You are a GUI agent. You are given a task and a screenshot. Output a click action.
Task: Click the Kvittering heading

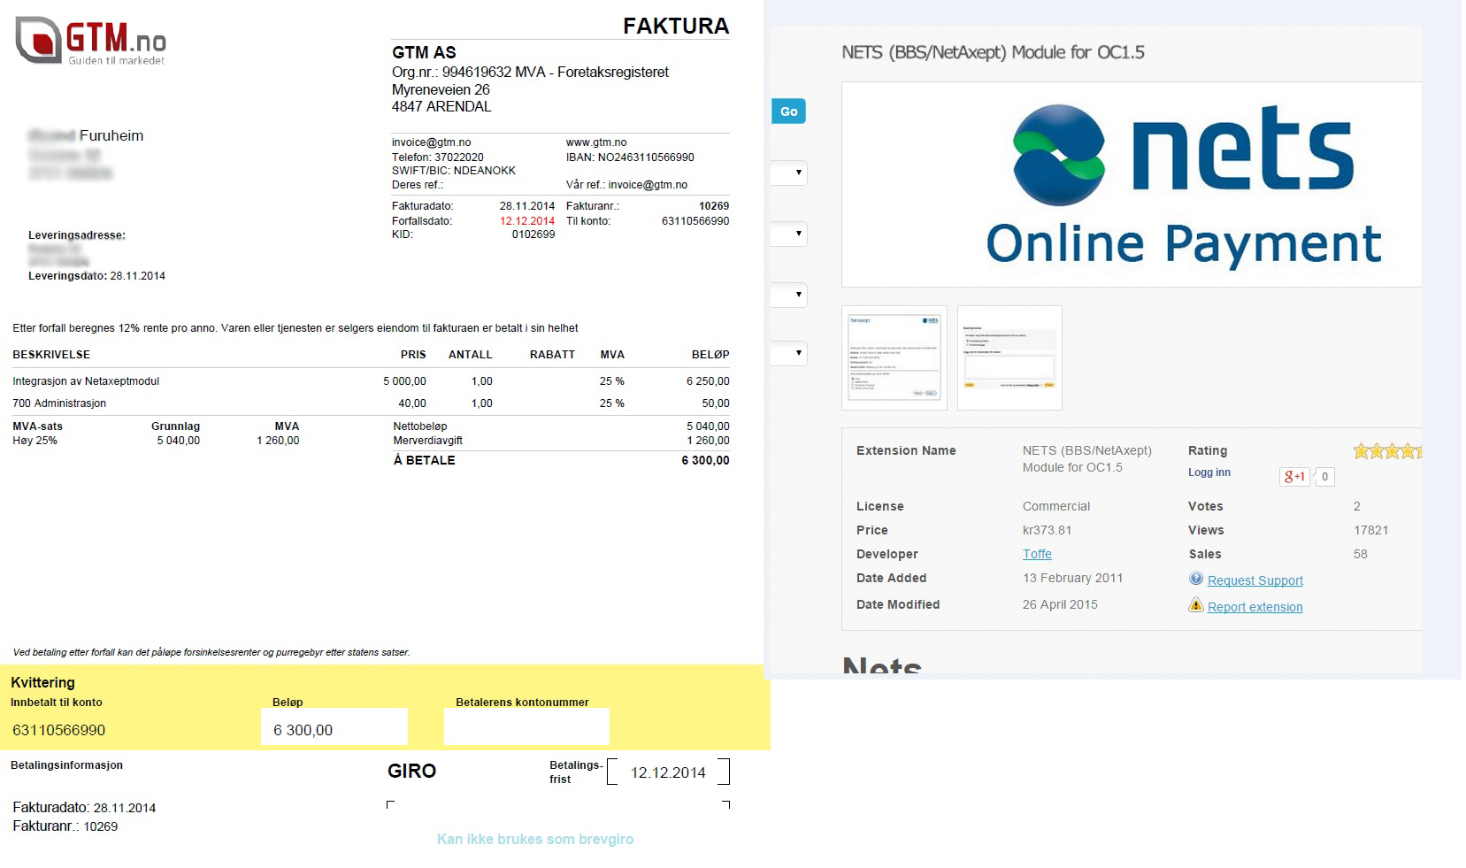click(42, 682)
